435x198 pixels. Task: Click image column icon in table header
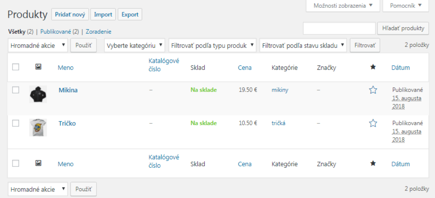[38, 67]
